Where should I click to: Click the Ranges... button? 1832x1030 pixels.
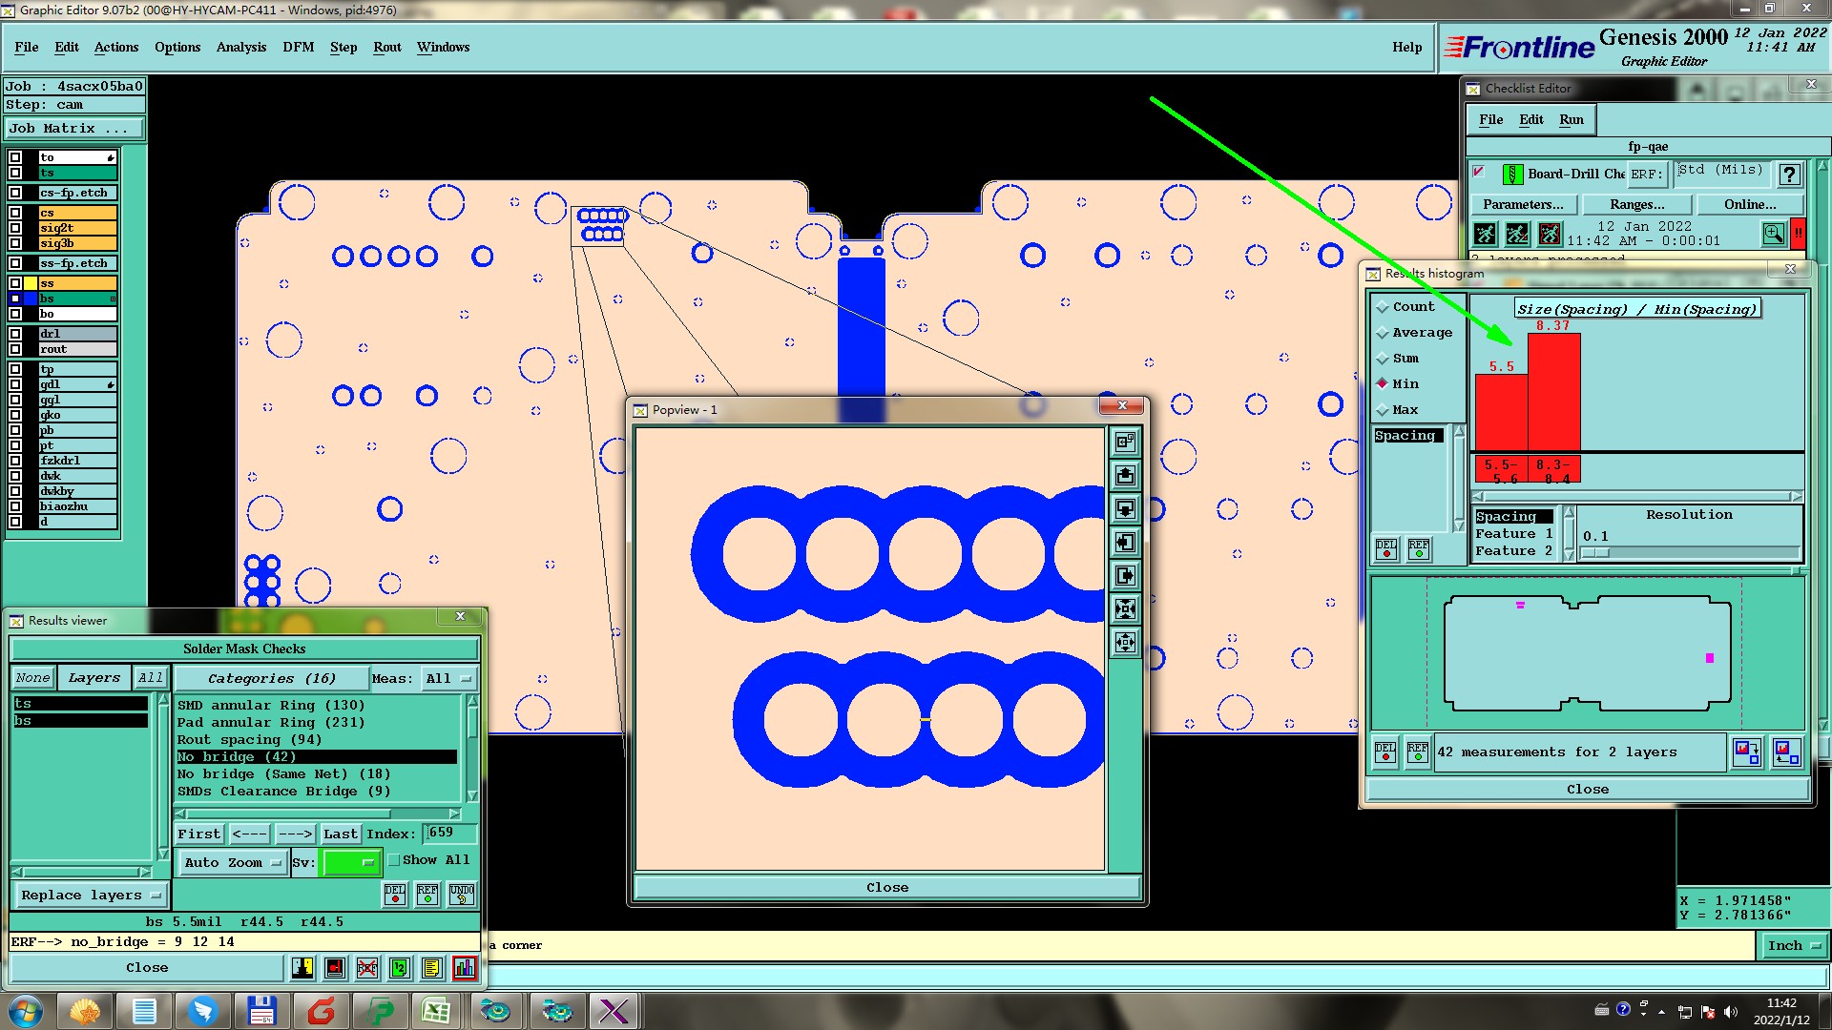(x=1636, y=205)
